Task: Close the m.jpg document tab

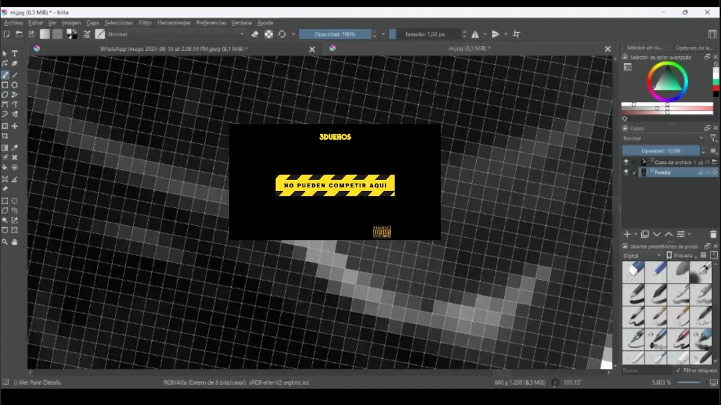Action: (608, 49)
